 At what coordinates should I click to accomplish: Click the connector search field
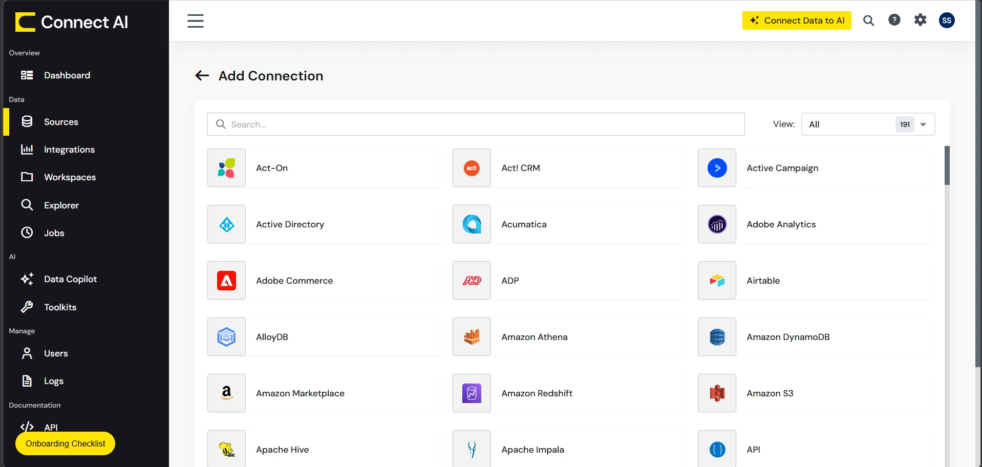click(476, 124)
